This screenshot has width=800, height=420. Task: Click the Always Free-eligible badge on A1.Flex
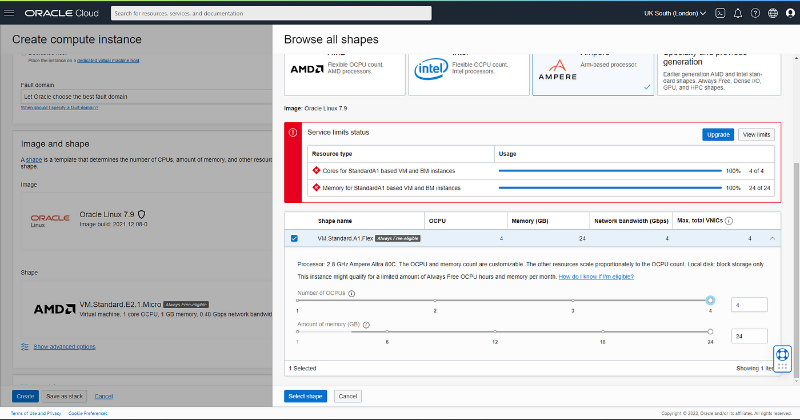tap(398, 238)
